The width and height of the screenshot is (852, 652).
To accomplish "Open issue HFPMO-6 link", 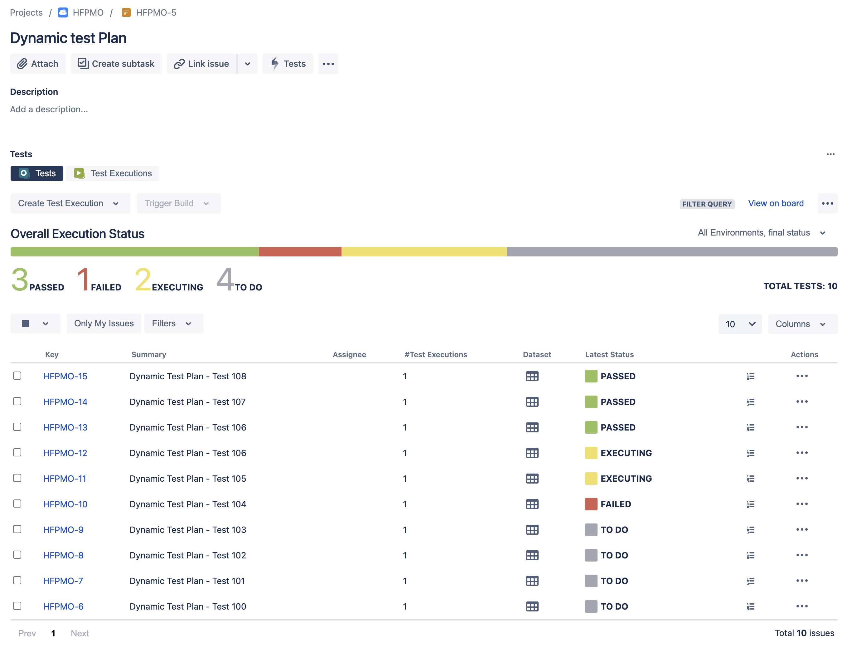I will tap(63, 606).
